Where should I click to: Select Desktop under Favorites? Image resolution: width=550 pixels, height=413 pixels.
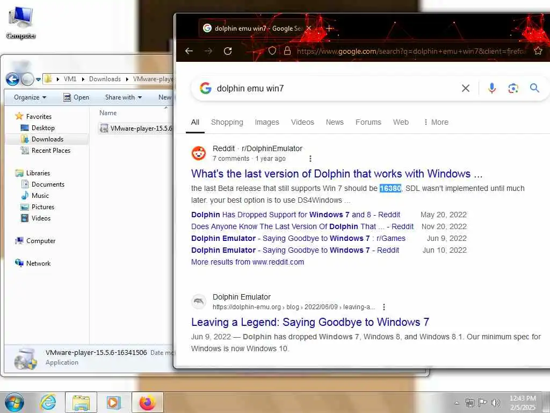pos(43,128)
